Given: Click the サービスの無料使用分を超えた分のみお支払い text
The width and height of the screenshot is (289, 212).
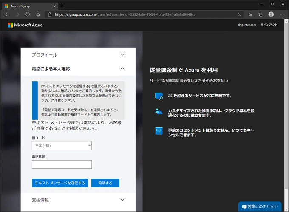Looking at the screenshot, I should point(189,81).
